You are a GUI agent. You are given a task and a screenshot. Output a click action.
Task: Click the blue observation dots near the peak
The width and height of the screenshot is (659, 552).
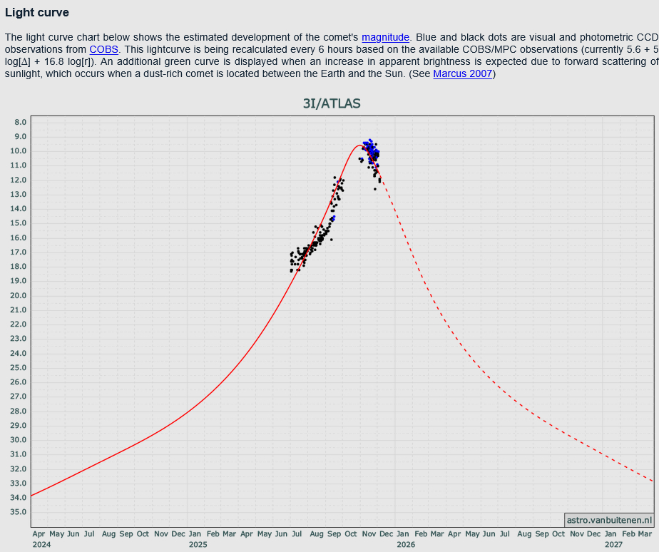pyautogui.click(x=369, y=147)
